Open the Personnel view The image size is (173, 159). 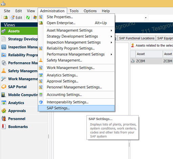[24, 119]
